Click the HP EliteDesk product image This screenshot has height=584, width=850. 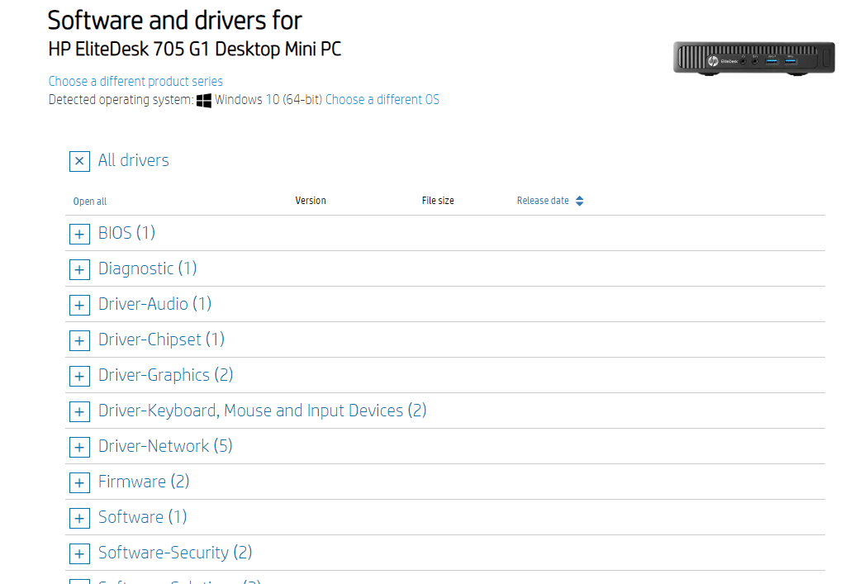point(754,58)
